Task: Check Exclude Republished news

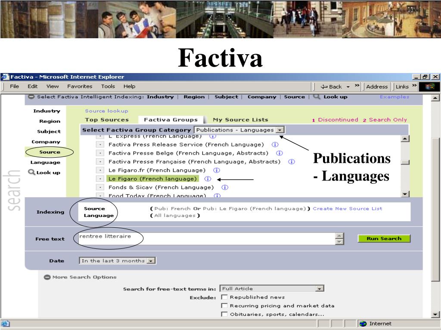Action: (x=224, y=297)
